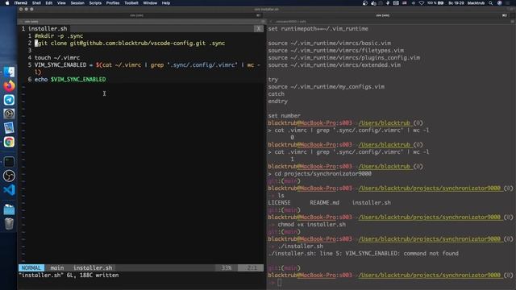Click installer.sh filename in vim statusline
This screenshot has height=290, width=516.
93,267
